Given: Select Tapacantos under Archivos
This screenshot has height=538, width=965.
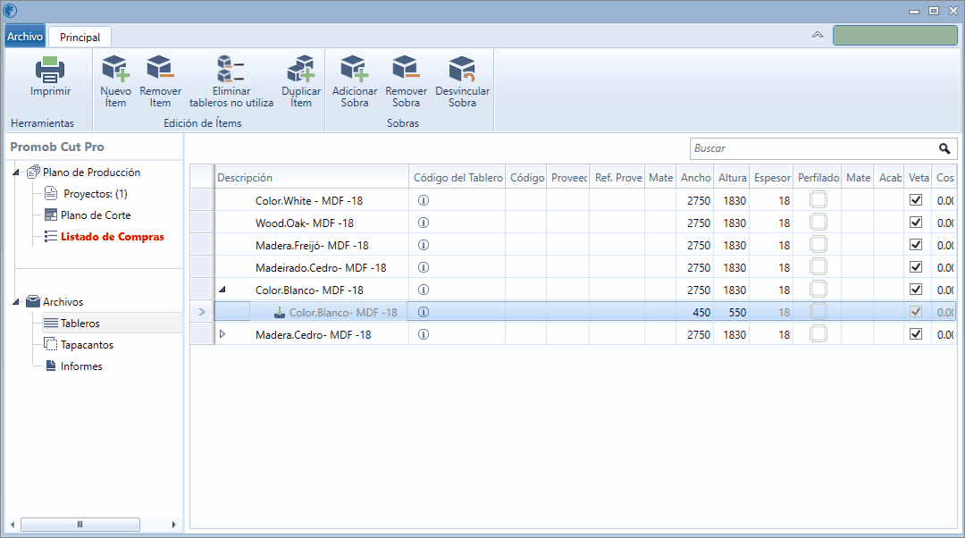Looking at the screenshot, I should [x=87, y=345].
